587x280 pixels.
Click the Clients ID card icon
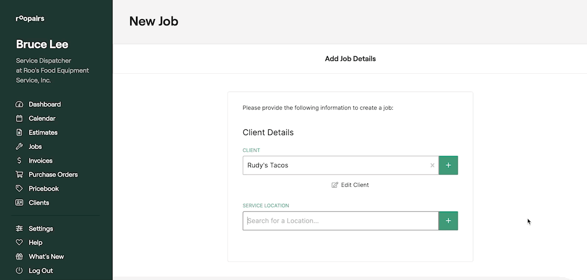click(20, 203)
